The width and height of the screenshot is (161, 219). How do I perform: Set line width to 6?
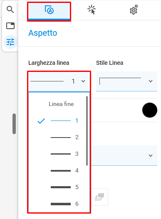tap(59, 204)
